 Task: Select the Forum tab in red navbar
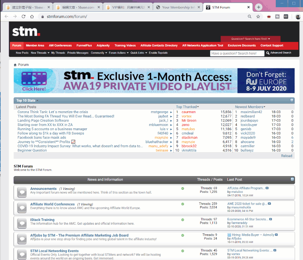17,46
